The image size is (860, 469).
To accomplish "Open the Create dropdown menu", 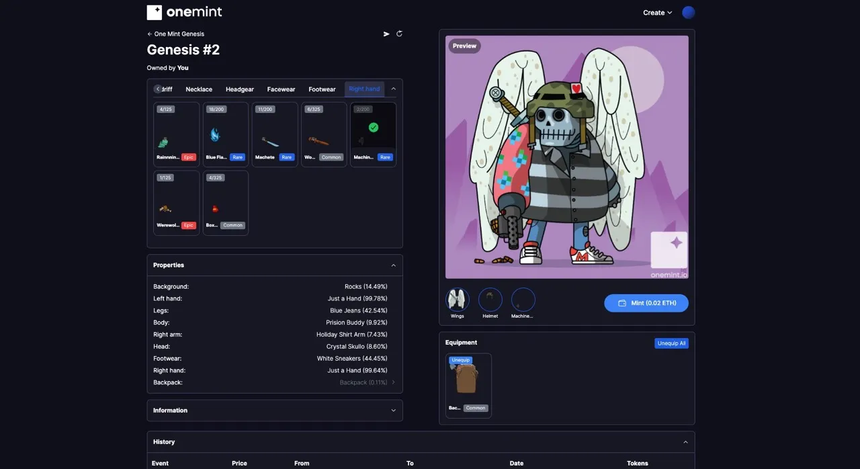I will pyautogui.click(x=657, y=13).
